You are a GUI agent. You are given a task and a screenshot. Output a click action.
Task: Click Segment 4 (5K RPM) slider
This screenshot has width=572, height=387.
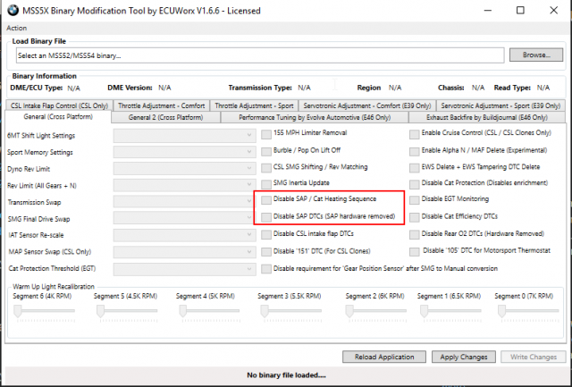209,312
